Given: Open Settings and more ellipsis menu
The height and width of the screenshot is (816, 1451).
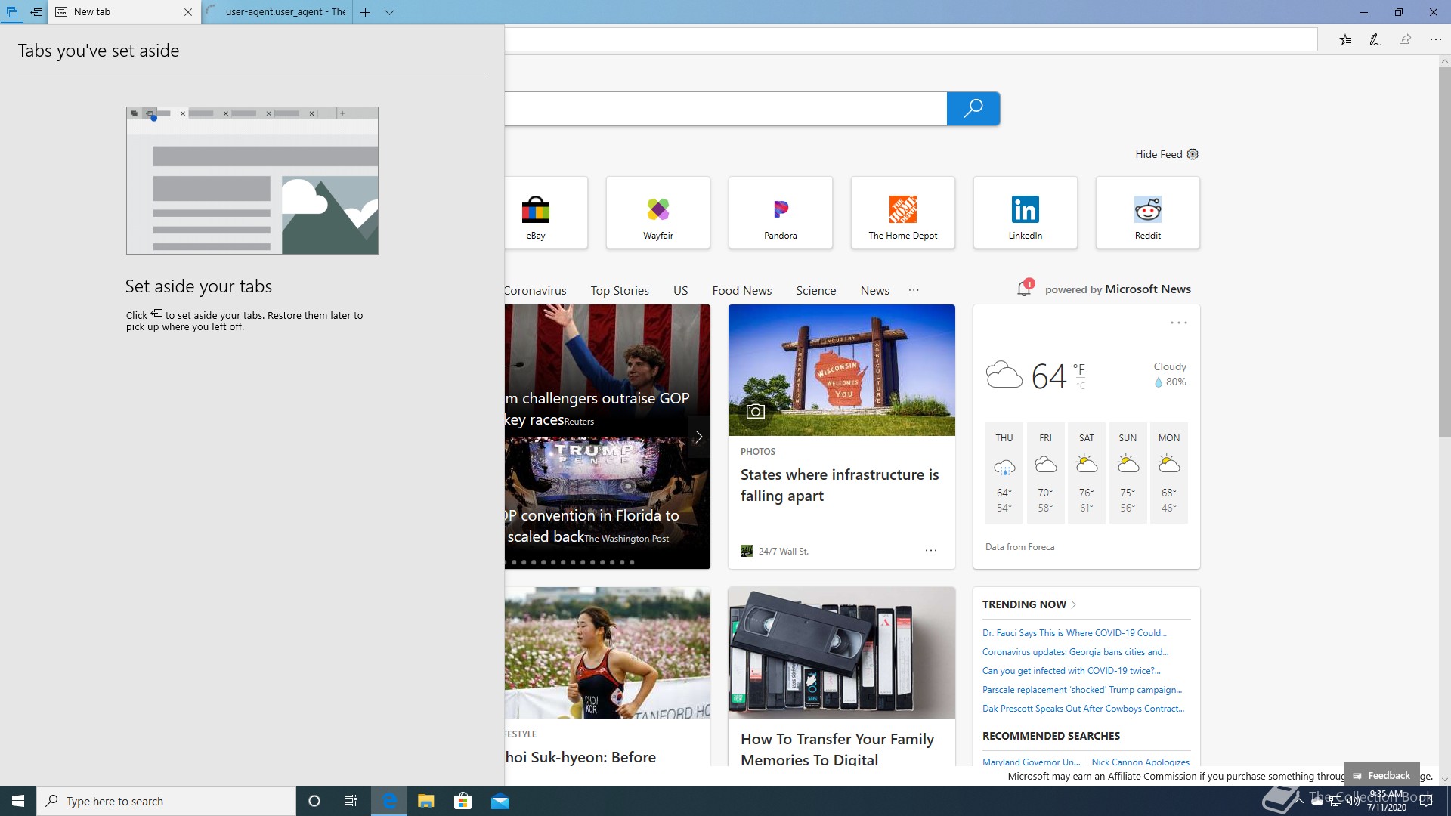Looking at the screenshot, I should 1435,39.
